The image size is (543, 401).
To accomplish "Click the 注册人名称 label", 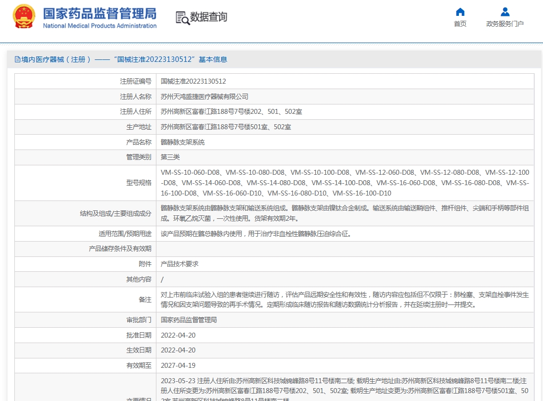I will [x=136, y=97].
